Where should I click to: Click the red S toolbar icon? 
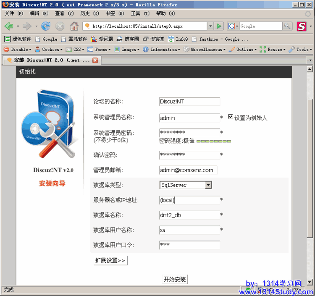click(x=302, y=26)
